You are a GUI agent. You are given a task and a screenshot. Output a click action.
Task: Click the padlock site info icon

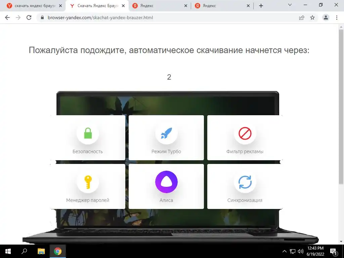(42, 17)
